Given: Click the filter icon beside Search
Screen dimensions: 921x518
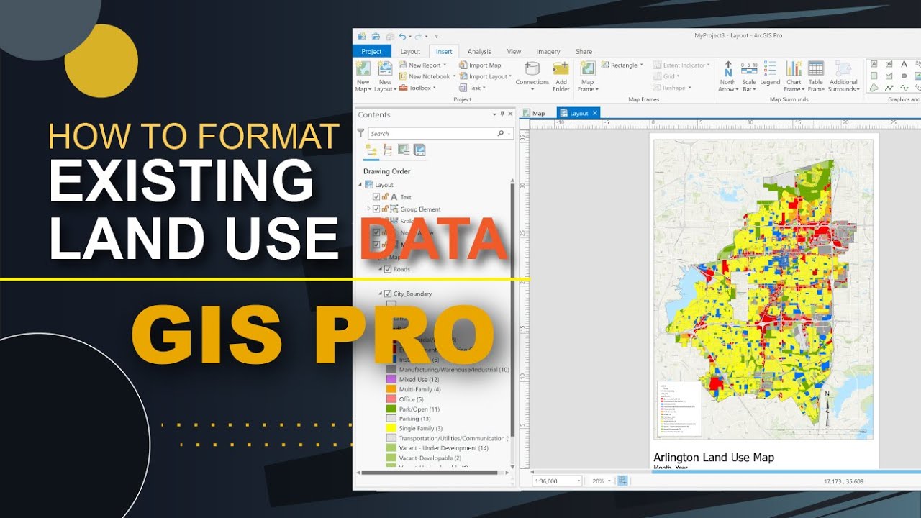Looking at the screenshot, I should [361, 133].
